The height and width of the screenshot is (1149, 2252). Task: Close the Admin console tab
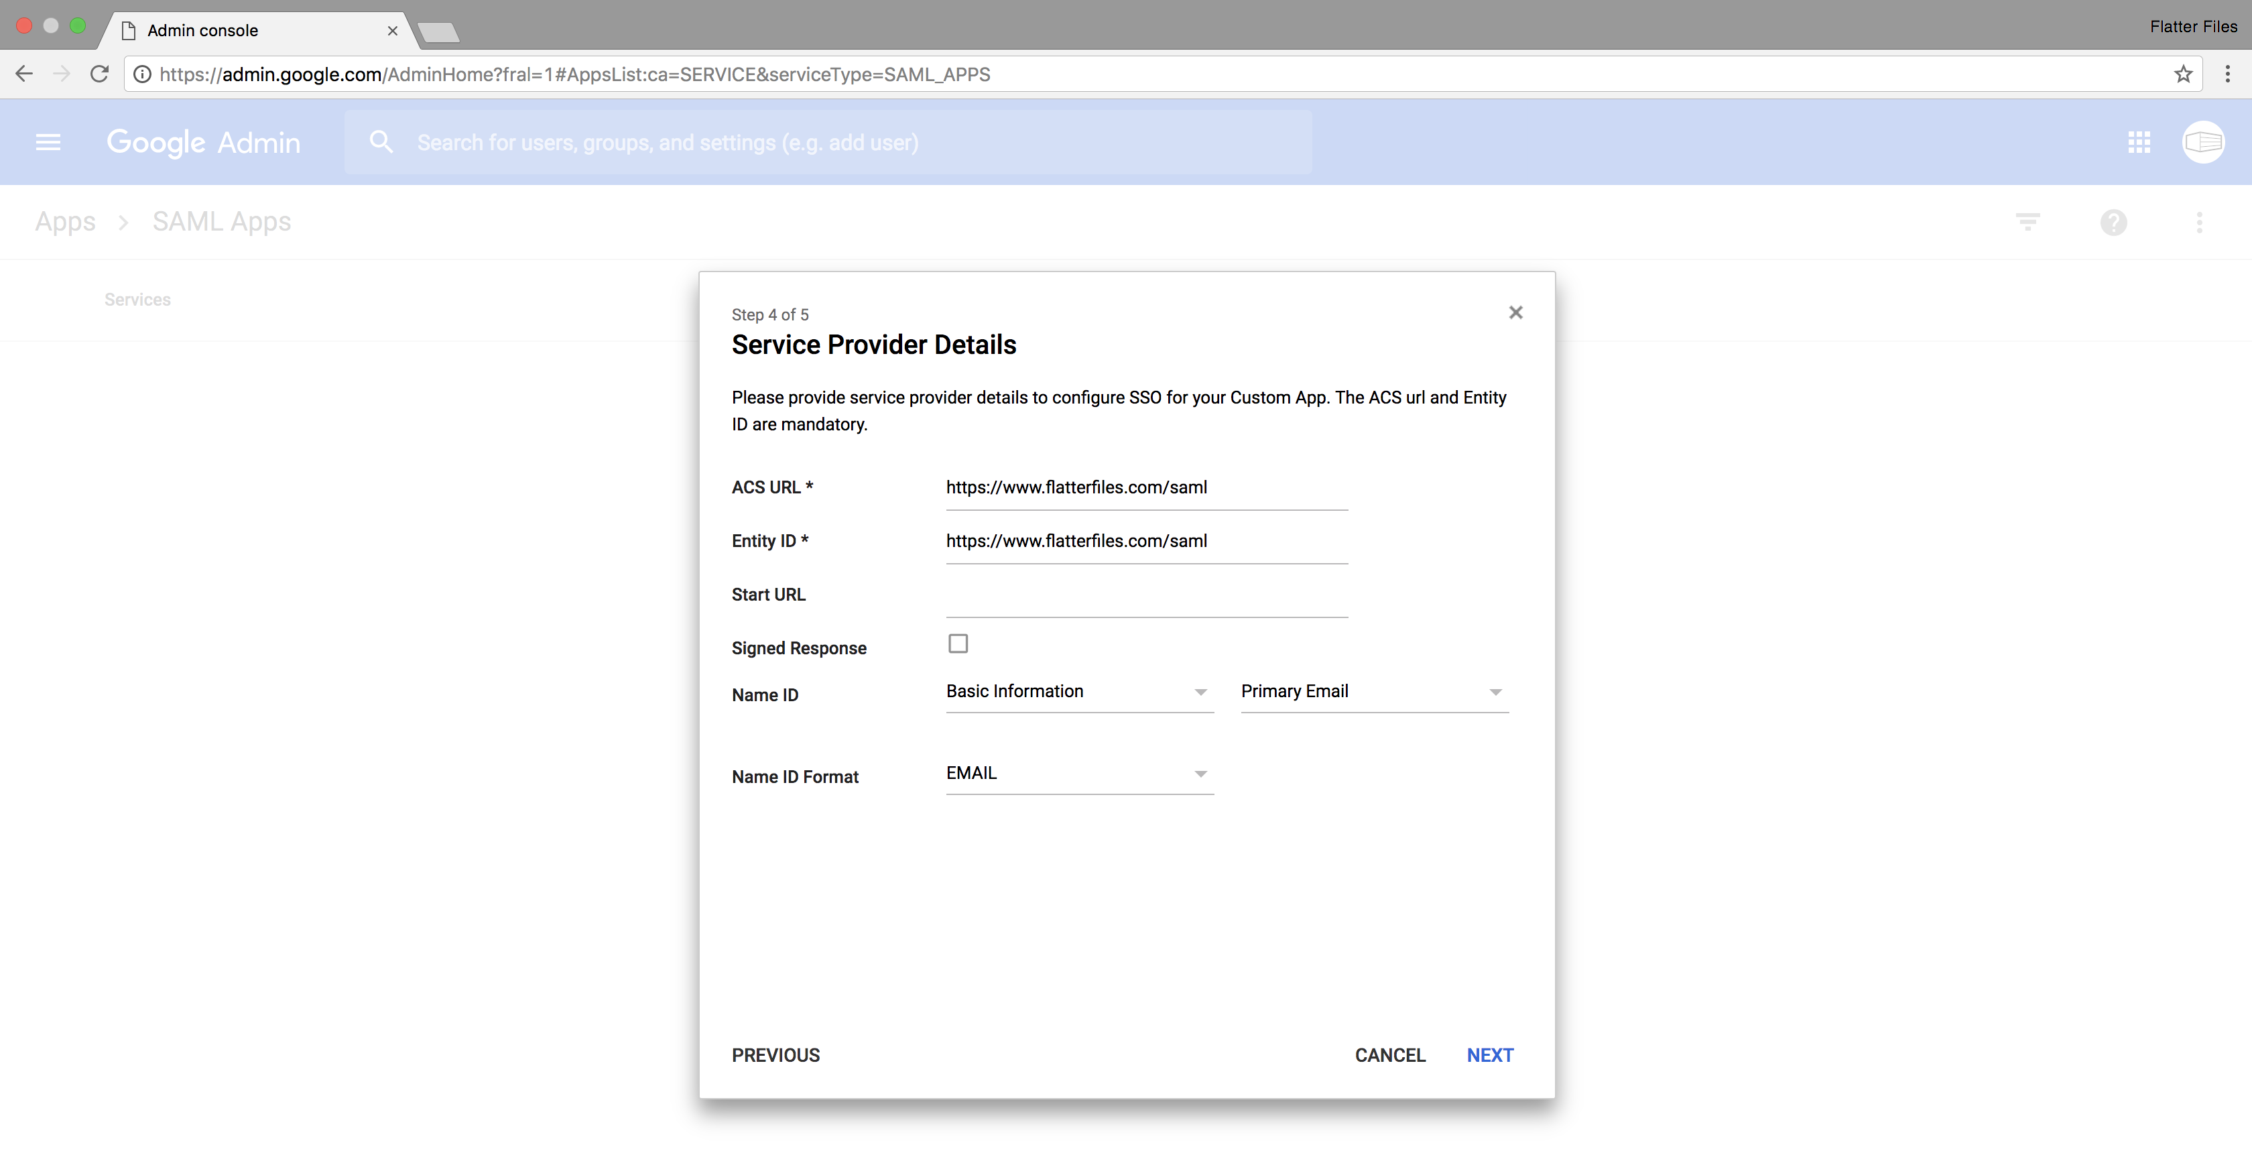point(393,31)
